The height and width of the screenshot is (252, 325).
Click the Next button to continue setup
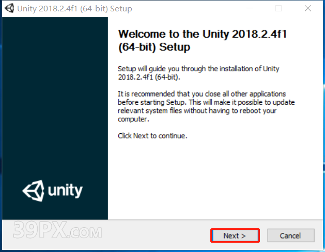coord(235,235)
